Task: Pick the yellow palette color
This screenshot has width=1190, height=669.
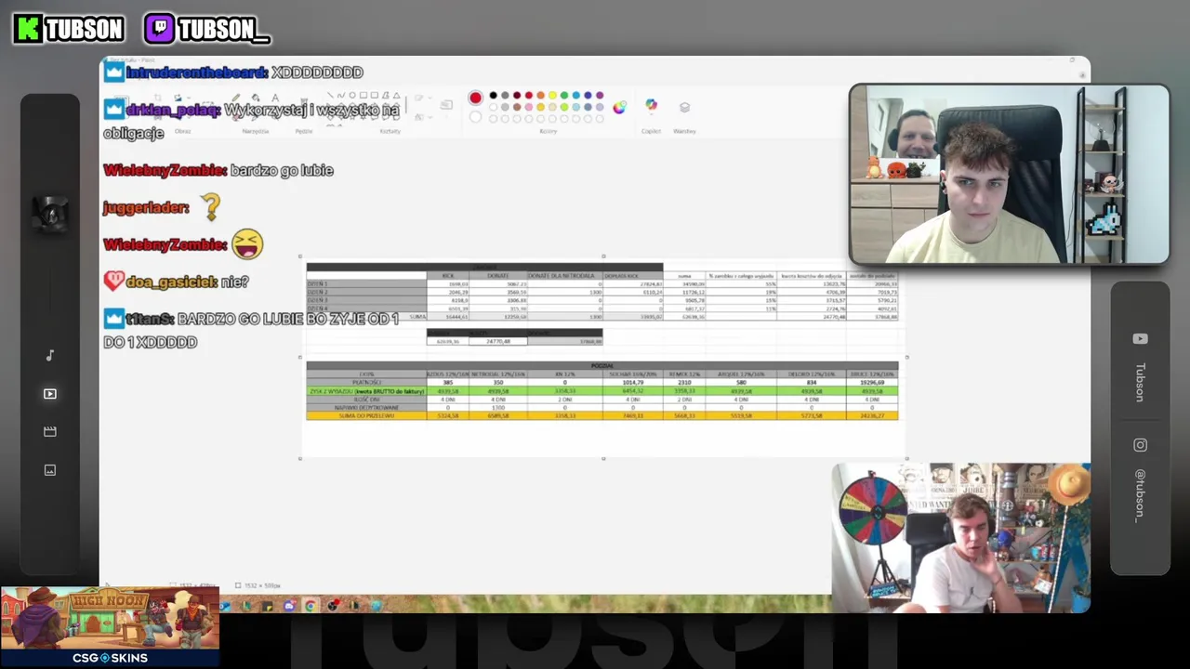Action: click(x=552, y=95)
